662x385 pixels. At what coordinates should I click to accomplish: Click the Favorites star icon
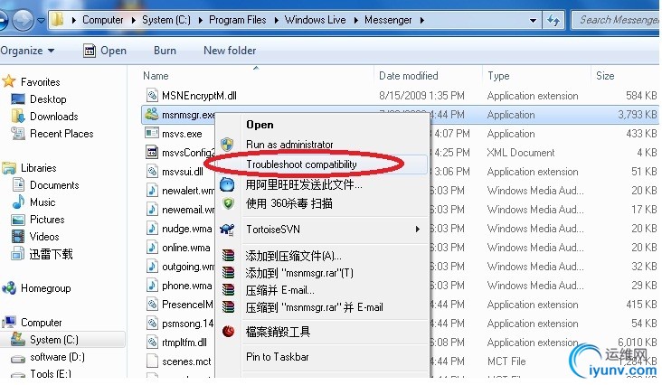(9, 81)
